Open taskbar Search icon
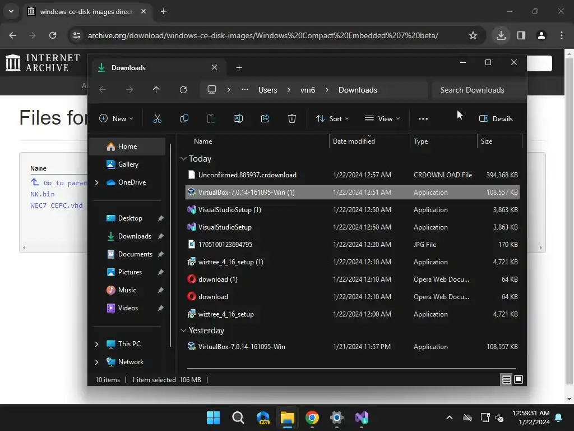574x431 pixels. (238, 418)
